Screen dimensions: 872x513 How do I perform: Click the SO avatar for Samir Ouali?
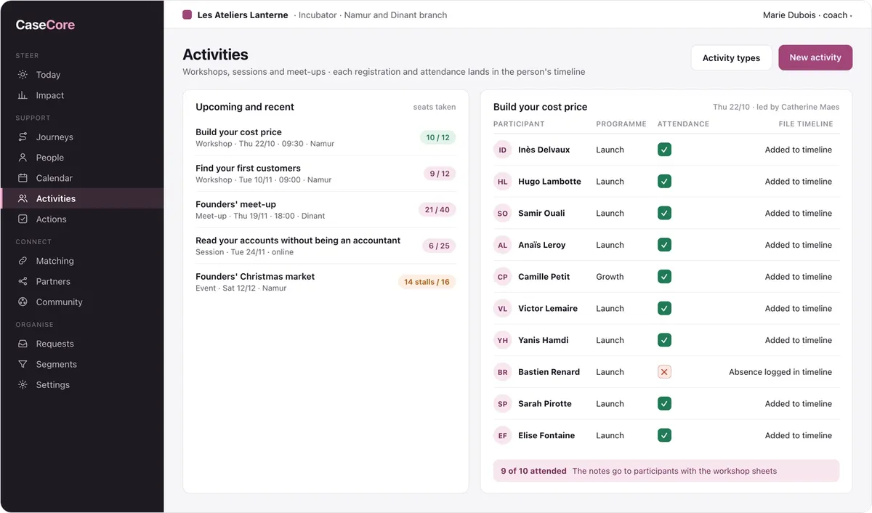point(503,213)
